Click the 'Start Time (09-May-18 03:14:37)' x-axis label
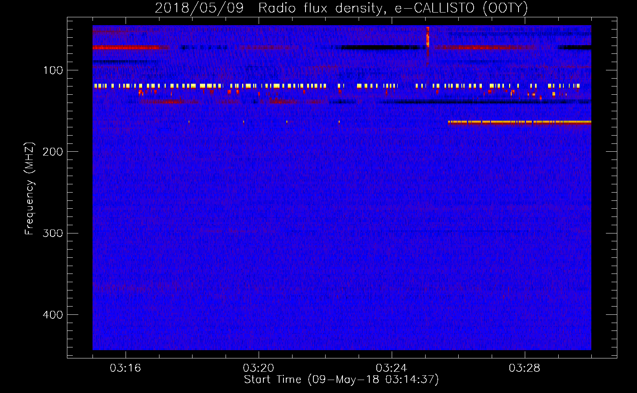The height and width of the screenshot is (393, 637). tap(341, 380)
